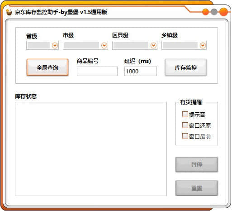The height and width of the screenshot is (211, 232).
Task: Start monitoring with 库存监控 button
Action: click(x=186, y=67)
